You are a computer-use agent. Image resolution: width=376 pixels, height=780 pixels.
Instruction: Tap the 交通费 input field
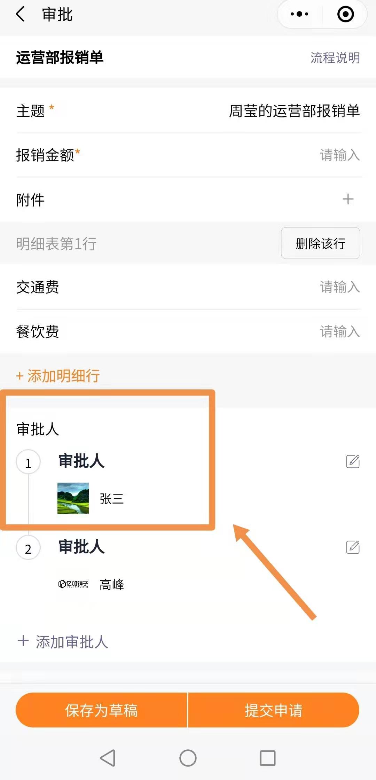(x=339, y=287)
